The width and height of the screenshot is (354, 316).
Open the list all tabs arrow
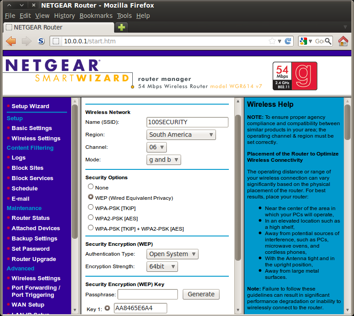345,27
